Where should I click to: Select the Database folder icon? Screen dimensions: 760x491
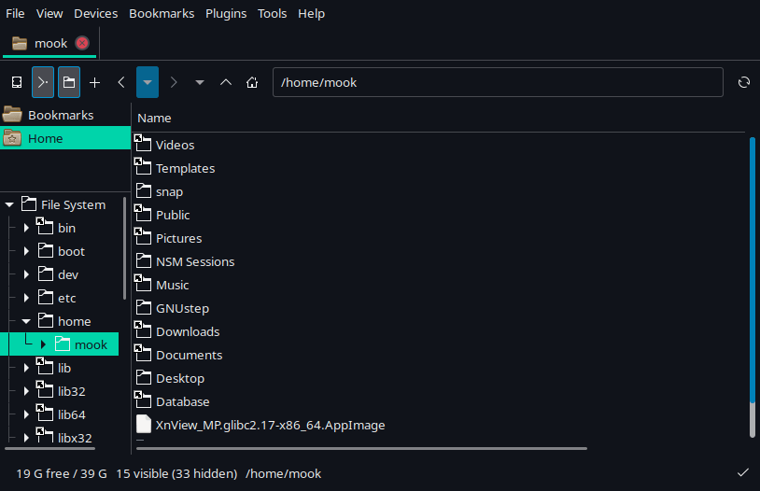pyautogui.click(x=143, y=400)
